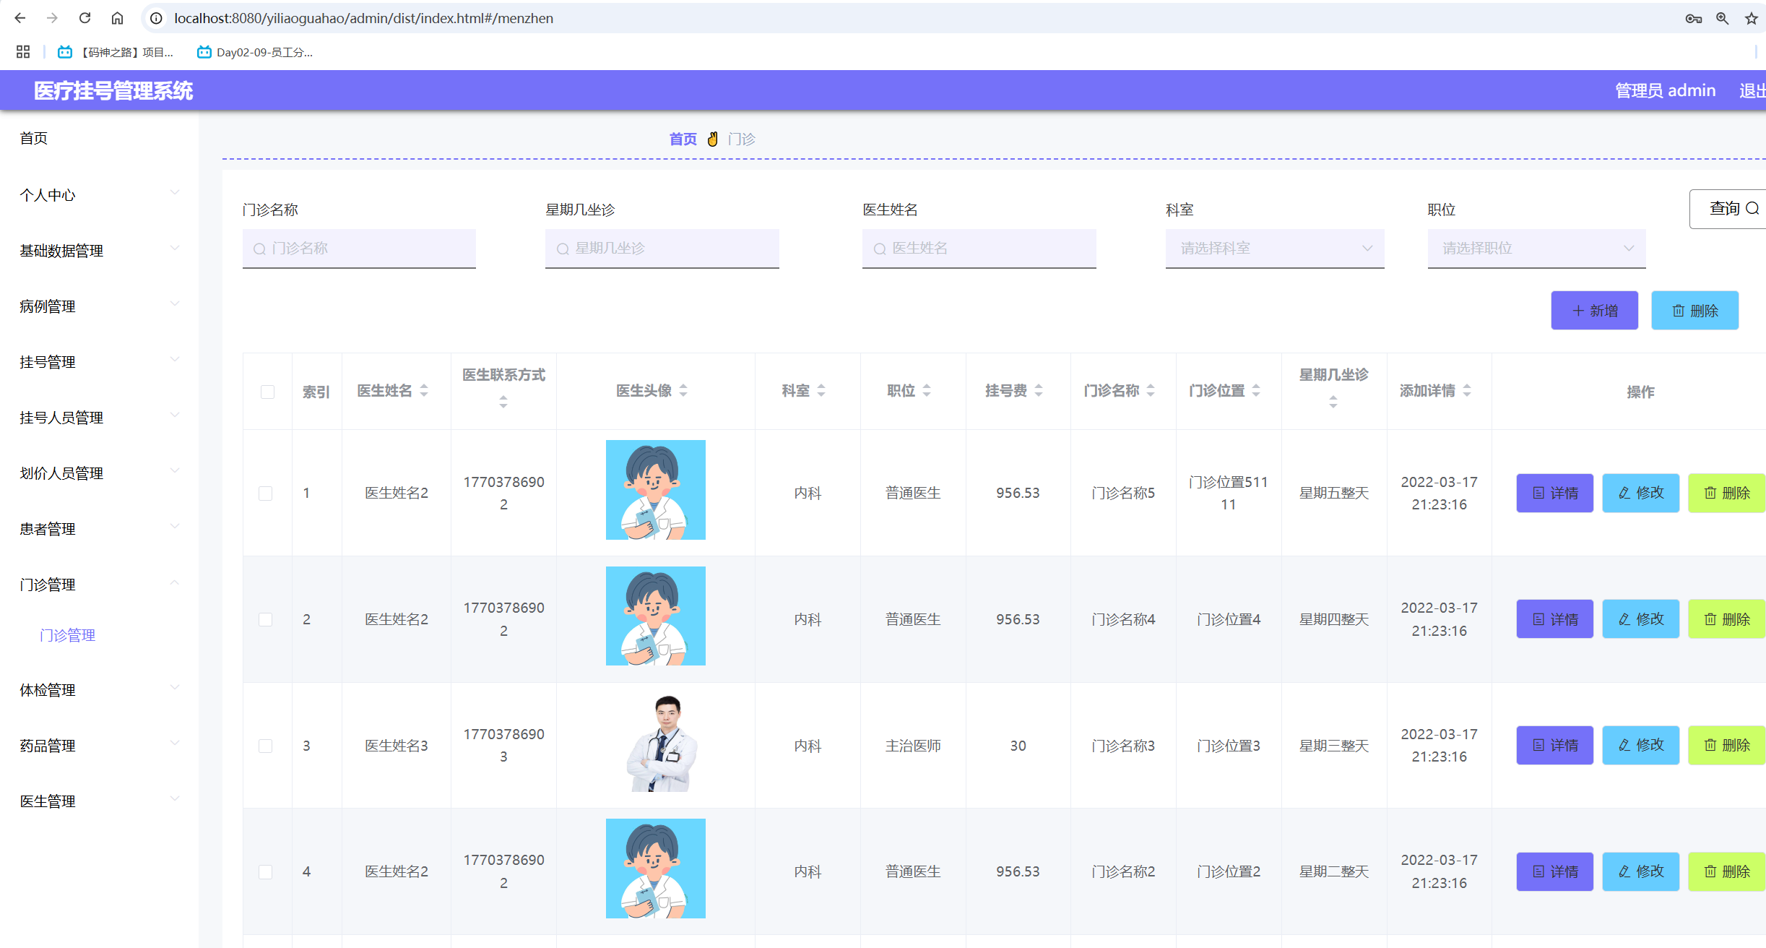The height and width of the screenshot is (948, 1766).
Task: Click 修改 for 门诊名称3 row
Action: [1640, 745]
